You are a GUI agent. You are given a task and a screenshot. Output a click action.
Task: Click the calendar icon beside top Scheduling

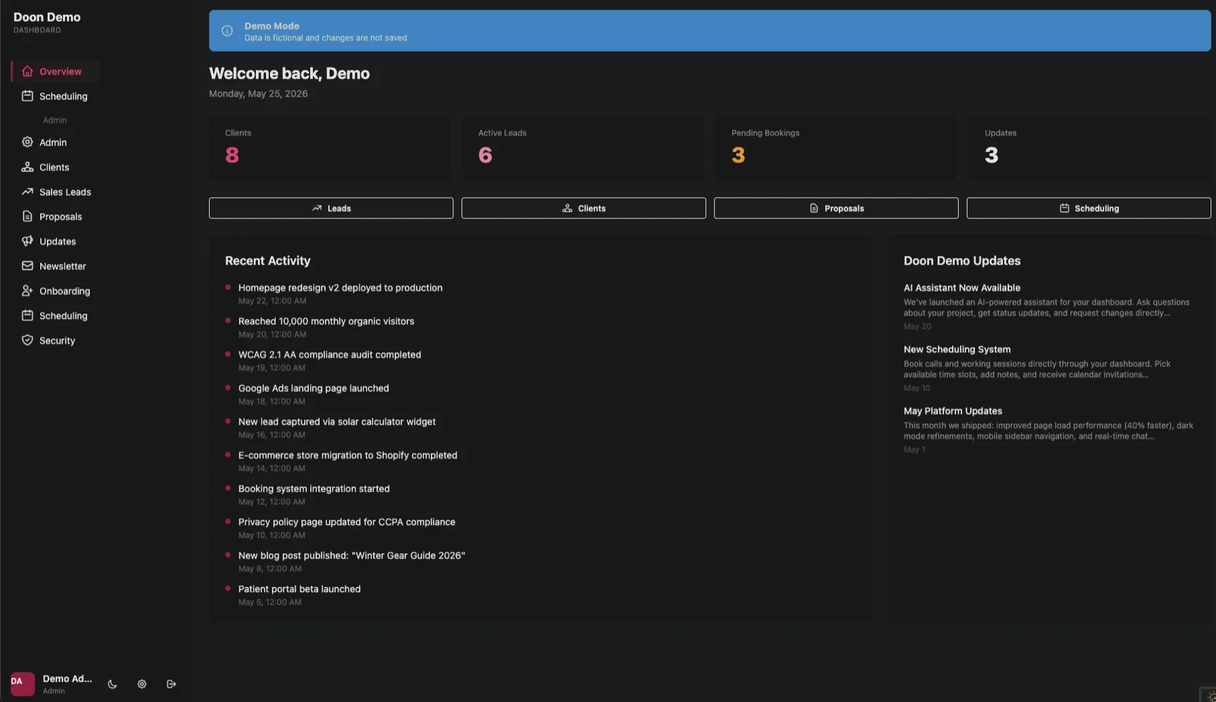pyautogui.click(x=27, y=96)
